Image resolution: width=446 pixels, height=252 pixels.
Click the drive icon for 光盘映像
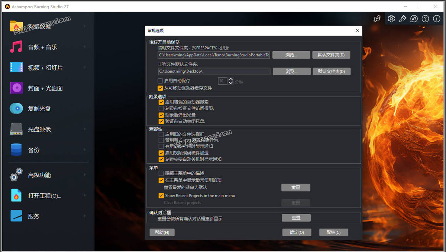tap(16, 129)
